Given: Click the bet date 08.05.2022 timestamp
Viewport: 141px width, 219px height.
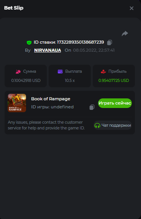Looking at the screenshot, I should (94, 50).
